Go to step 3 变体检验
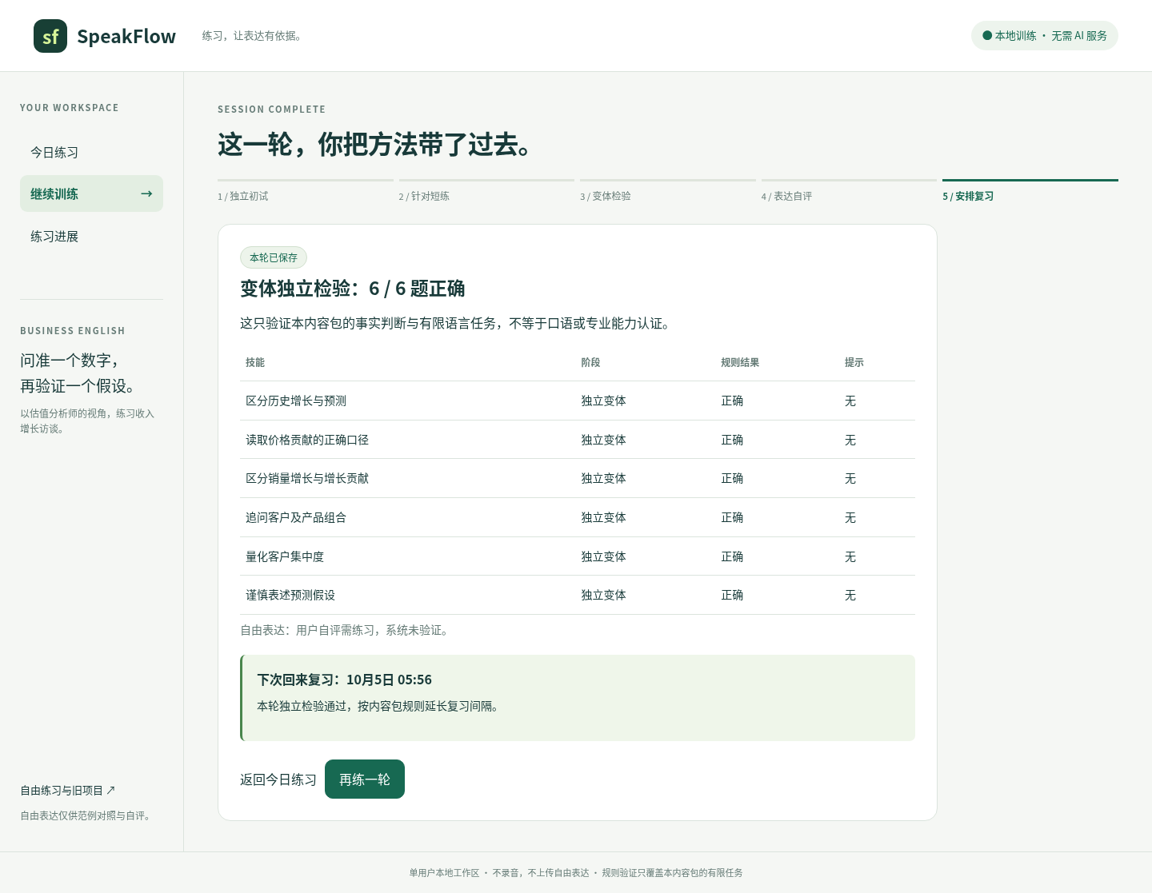 668,192
